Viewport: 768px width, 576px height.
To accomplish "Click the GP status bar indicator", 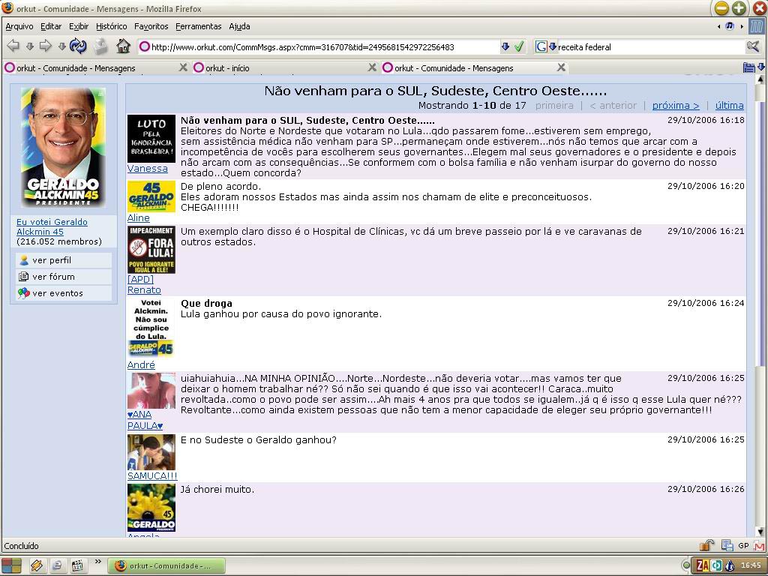I will coord(743,546).
